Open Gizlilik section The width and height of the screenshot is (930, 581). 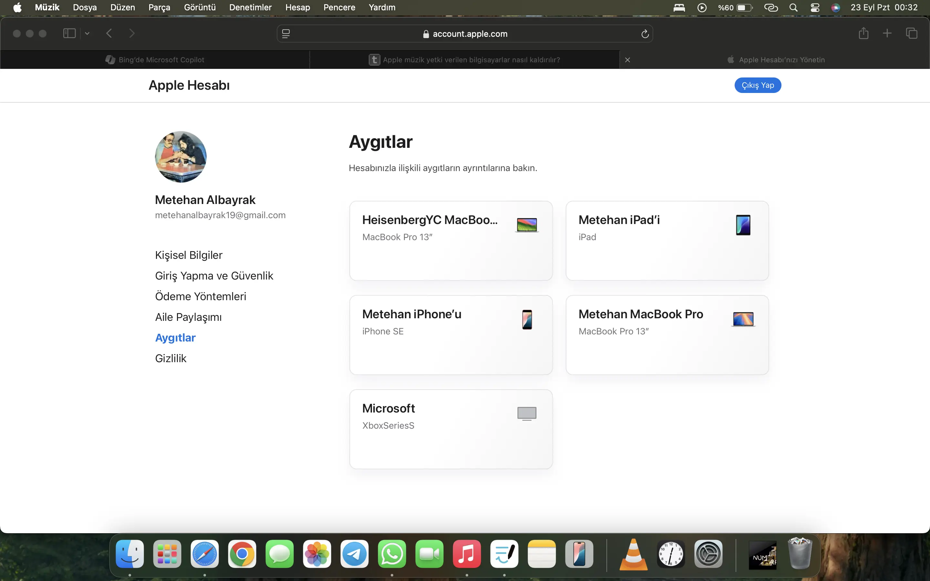pyautogui.click(x=170, y=359)
